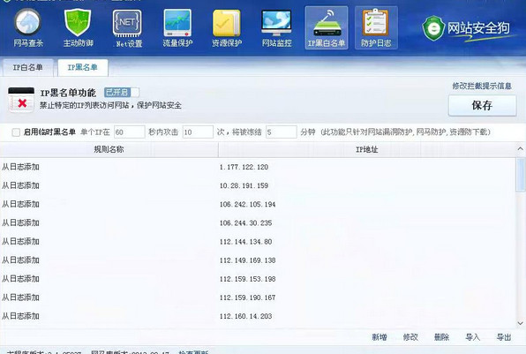Screen dimensions: 526x354
Task: Select row with IP 1.177.122.120
Action: click(x=258, y=167)
